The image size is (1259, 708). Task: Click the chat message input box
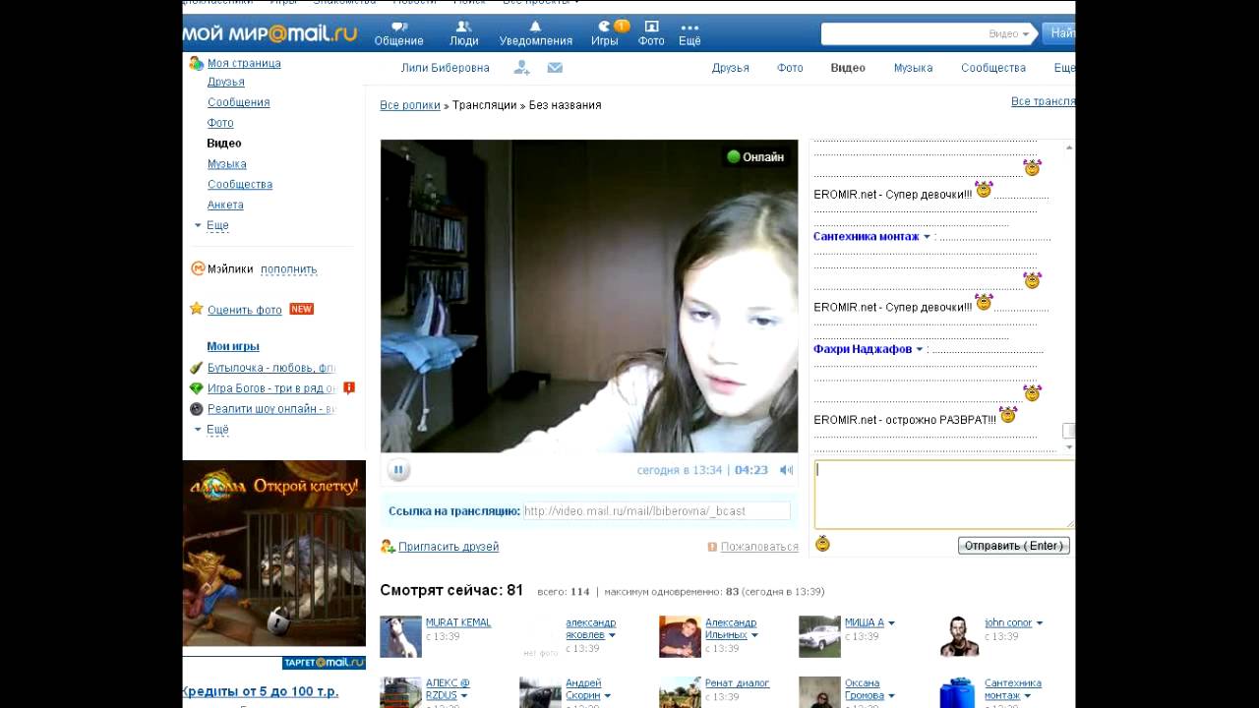pos(944,495)
